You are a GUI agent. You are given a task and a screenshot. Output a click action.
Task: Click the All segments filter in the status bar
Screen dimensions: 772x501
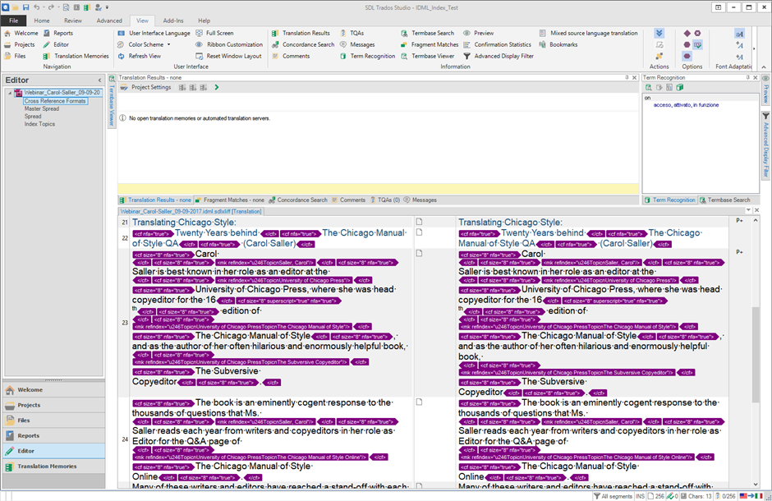pyautogui.click(x=613, y=496)
